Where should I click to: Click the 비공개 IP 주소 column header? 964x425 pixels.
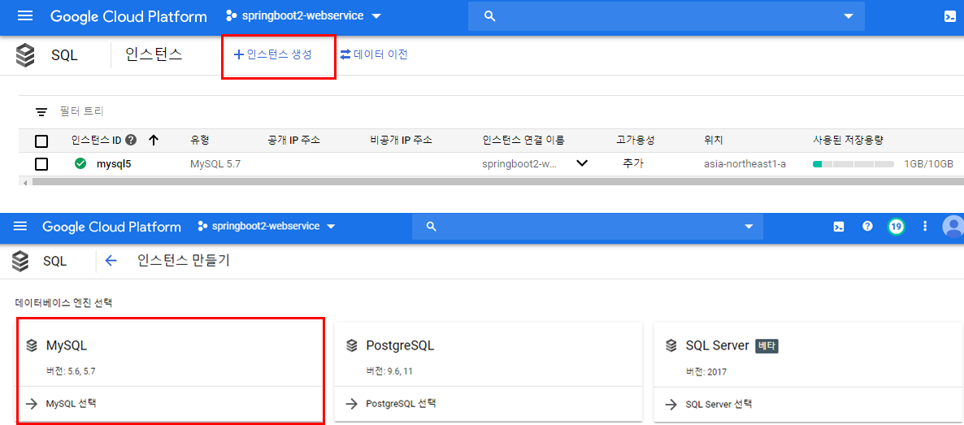click(402, 141)
